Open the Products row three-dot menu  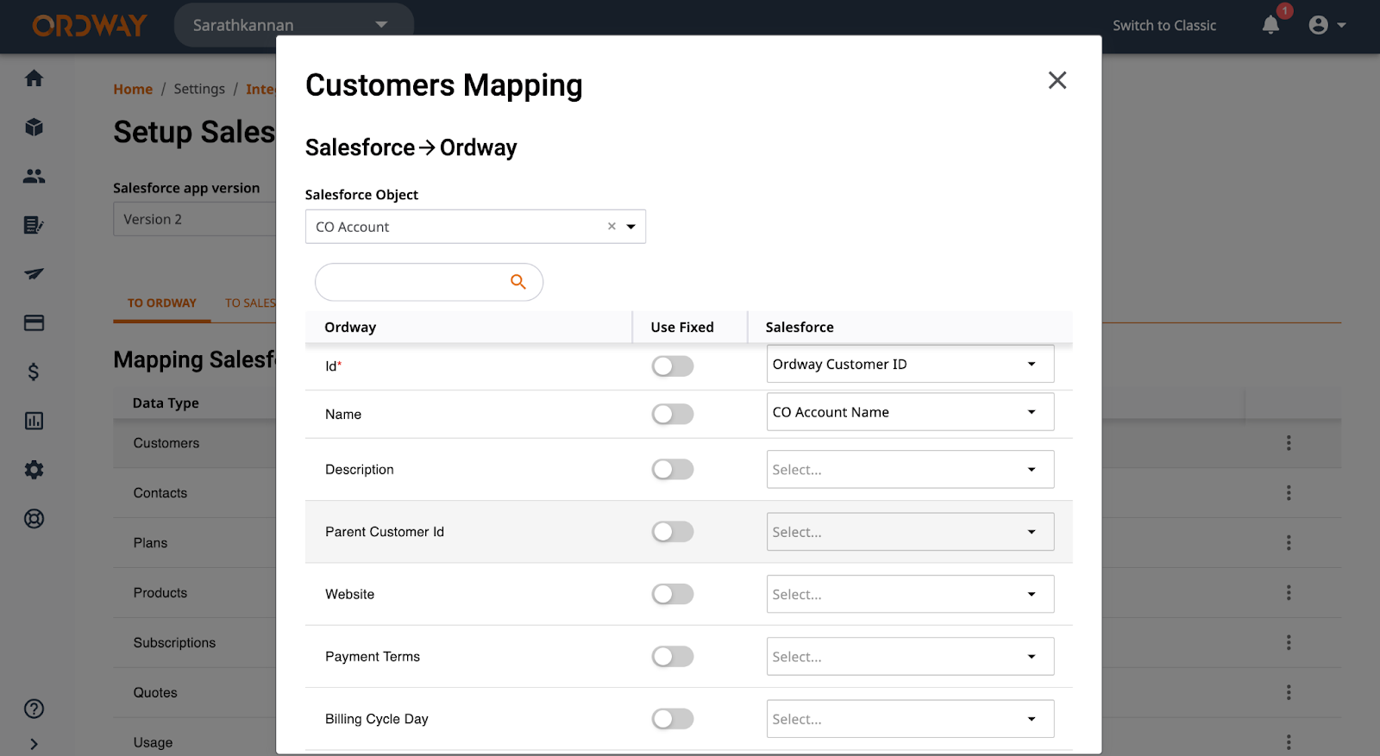(x=1289, y=593)
